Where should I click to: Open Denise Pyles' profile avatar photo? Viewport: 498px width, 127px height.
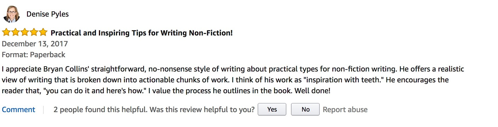pyautogui.click(x=12, y=14)
